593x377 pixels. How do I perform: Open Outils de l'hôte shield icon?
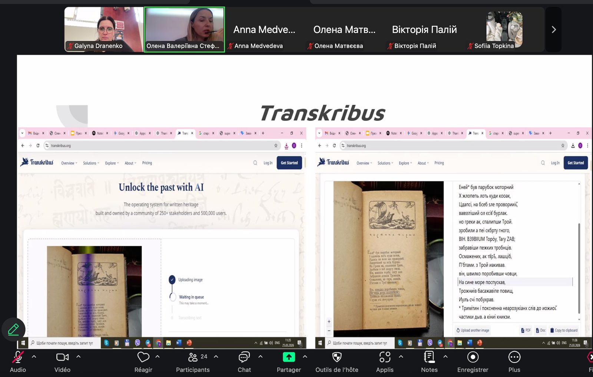tap(337, 357)
